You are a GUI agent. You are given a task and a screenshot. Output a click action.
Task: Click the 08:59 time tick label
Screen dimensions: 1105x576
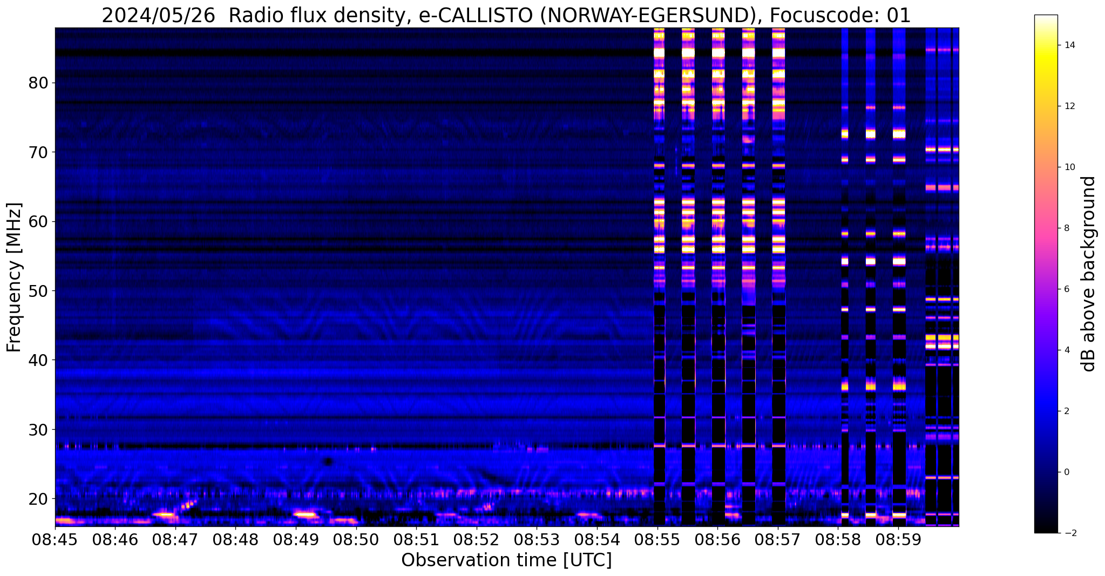(898, 539)
